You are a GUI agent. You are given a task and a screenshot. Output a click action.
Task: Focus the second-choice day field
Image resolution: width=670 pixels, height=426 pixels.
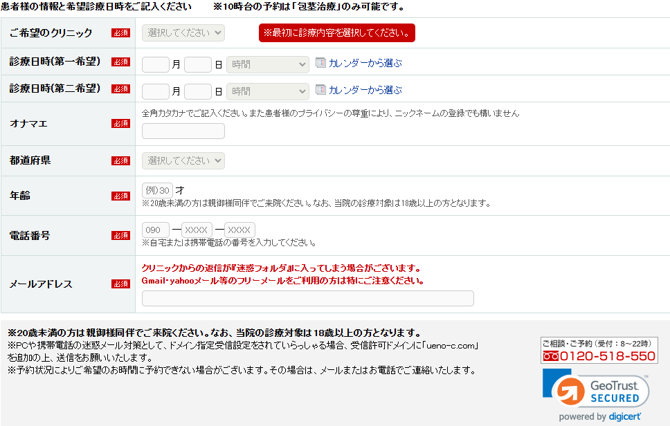198,91
